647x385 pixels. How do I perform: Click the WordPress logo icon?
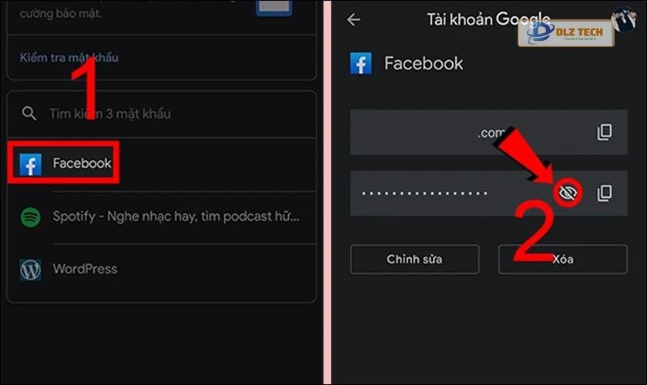point(31,269)
